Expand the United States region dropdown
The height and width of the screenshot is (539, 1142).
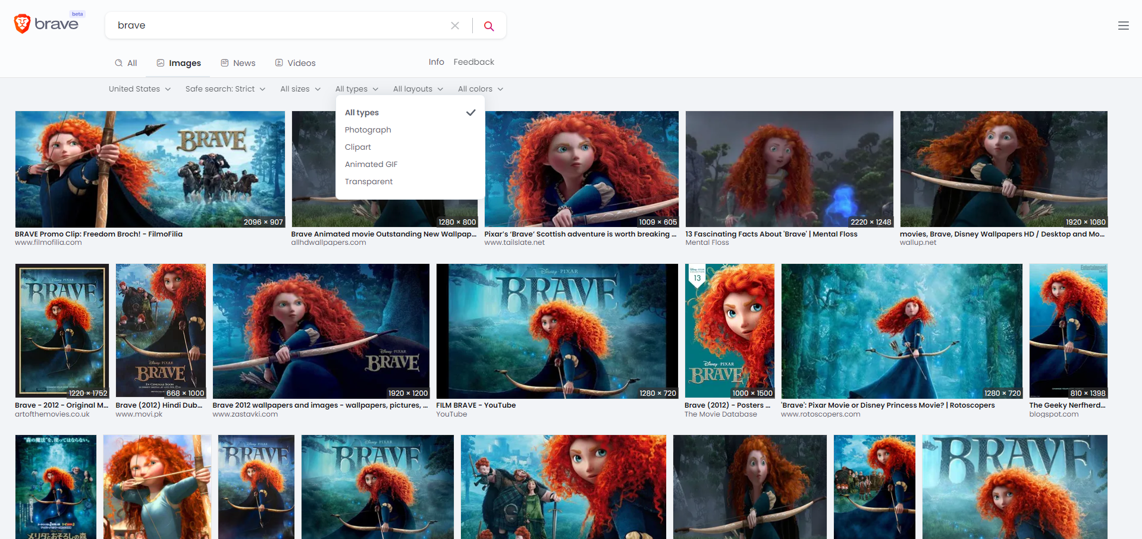pos(140,89)
